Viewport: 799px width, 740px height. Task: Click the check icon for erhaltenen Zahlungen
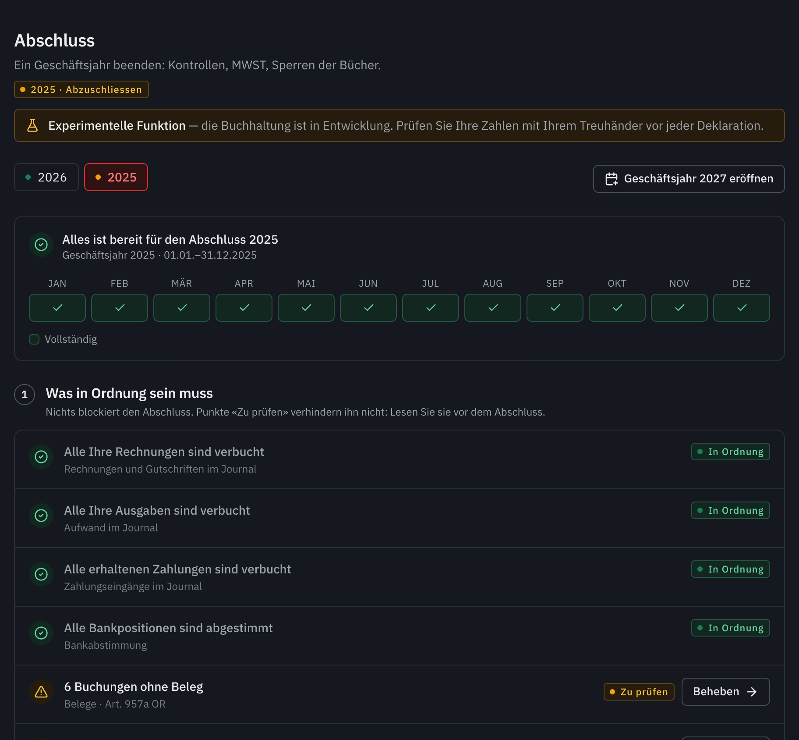[41, 574]
